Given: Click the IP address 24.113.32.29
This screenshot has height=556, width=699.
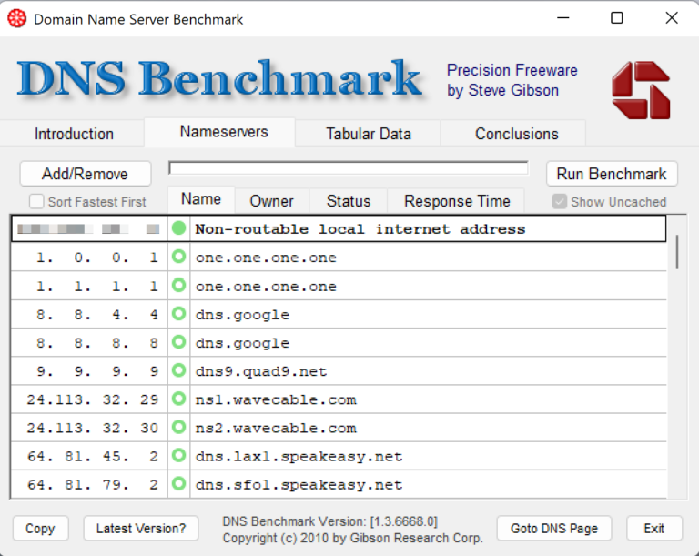Looking at the screenshot, I should (x=92, y=399).
